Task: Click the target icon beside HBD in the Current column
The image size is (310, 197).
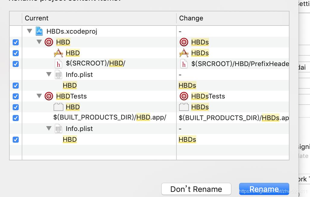Action: pyautogui.click(x=49, y=42)
